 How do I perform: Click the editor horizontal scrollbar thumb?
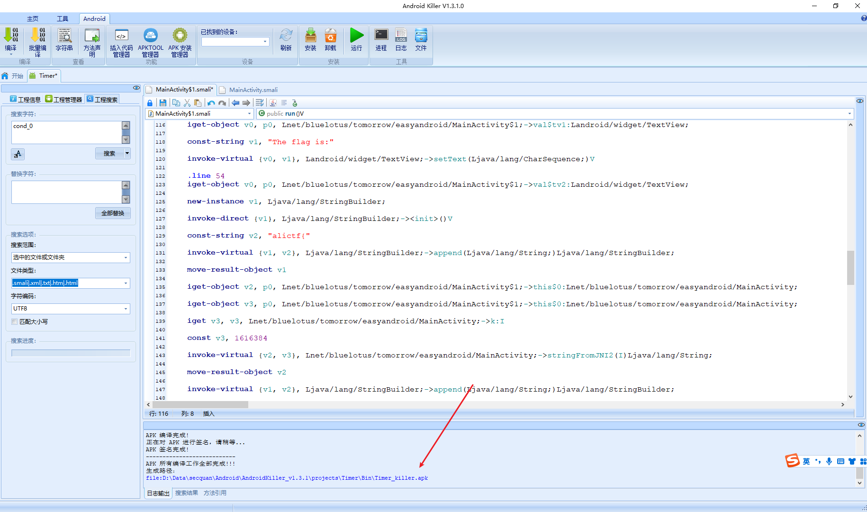click(x=200, y=404)
